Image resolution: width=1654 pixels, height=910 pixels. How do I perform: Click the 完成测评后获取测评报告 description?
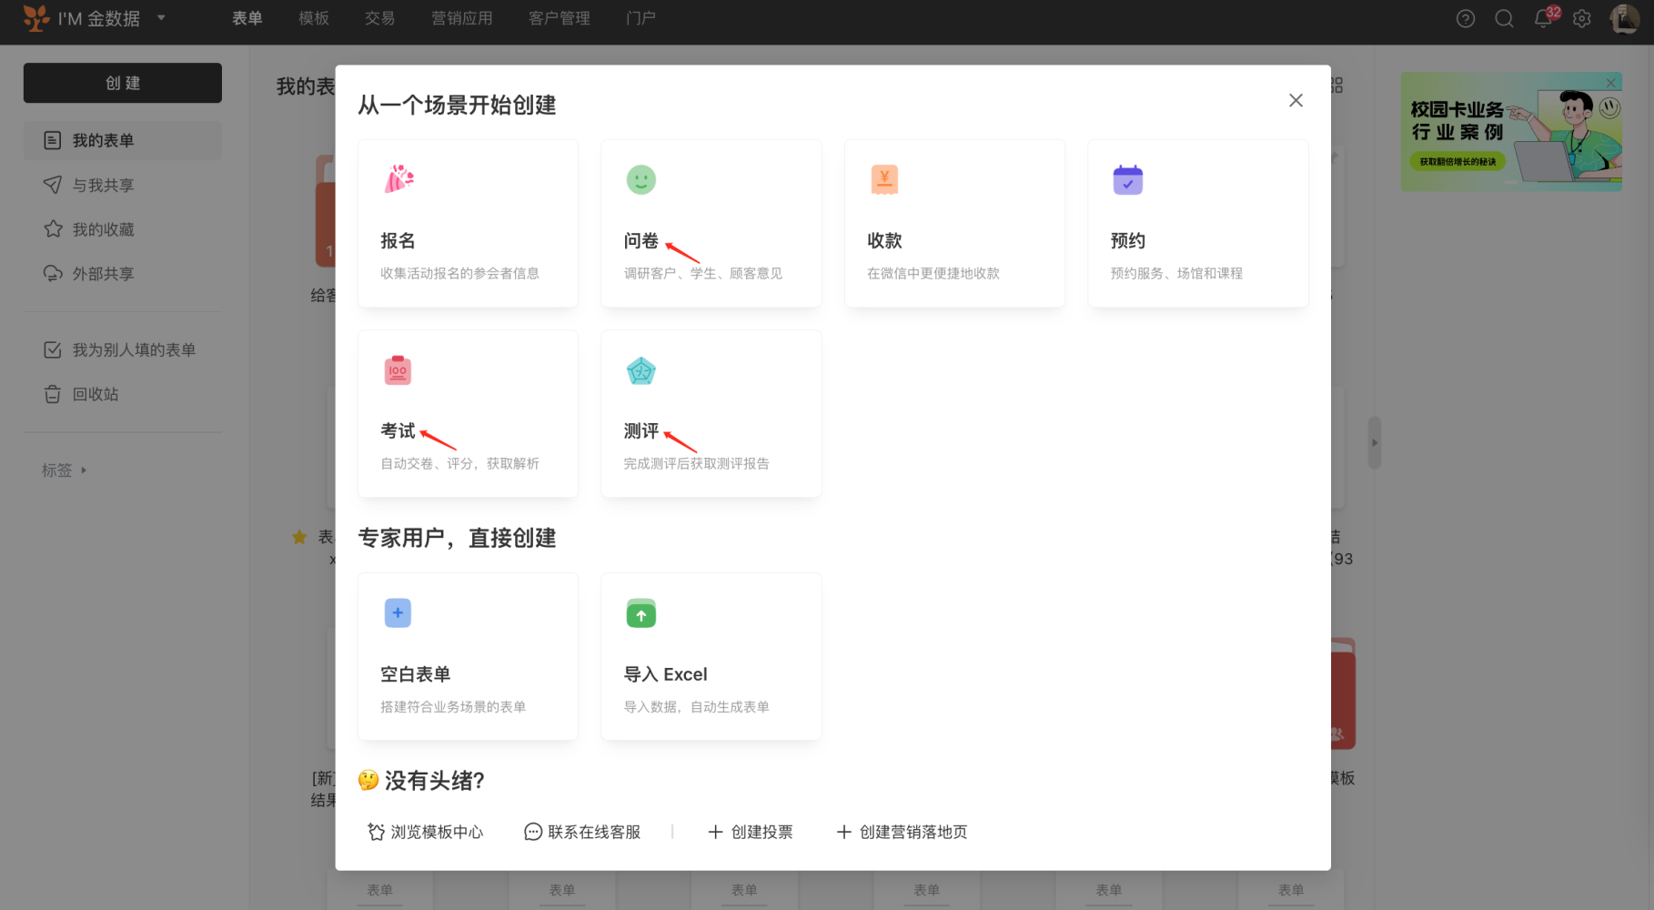click(696, 463)
